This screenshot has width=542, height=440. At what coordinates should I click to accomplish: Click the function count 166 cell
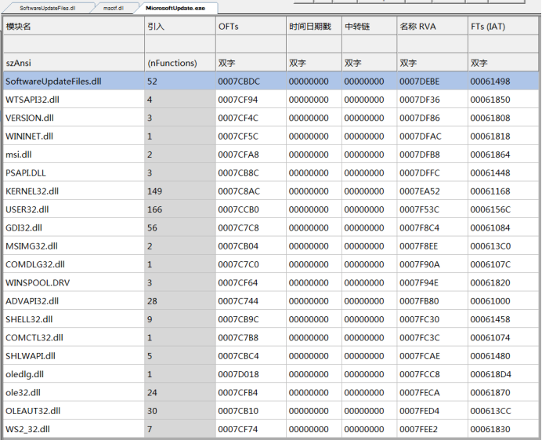(180, 209)
